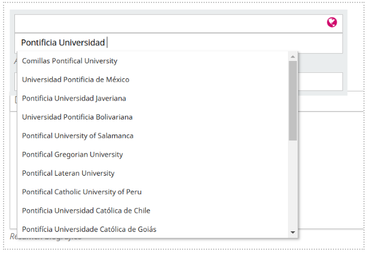This screenshot has height=254, width=367.
Task: Select Pontifical Gregorian University entry
Action: point(72,154)
